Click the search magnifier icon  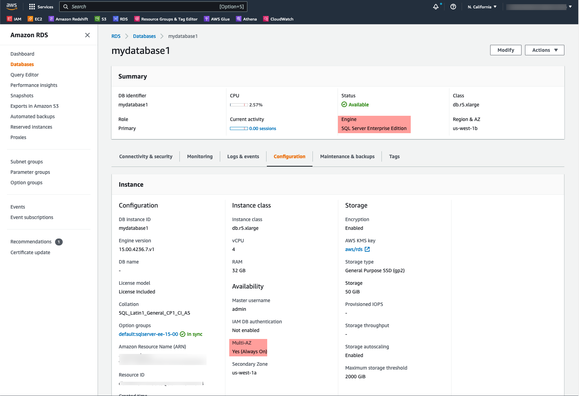(x=65, y=7)
